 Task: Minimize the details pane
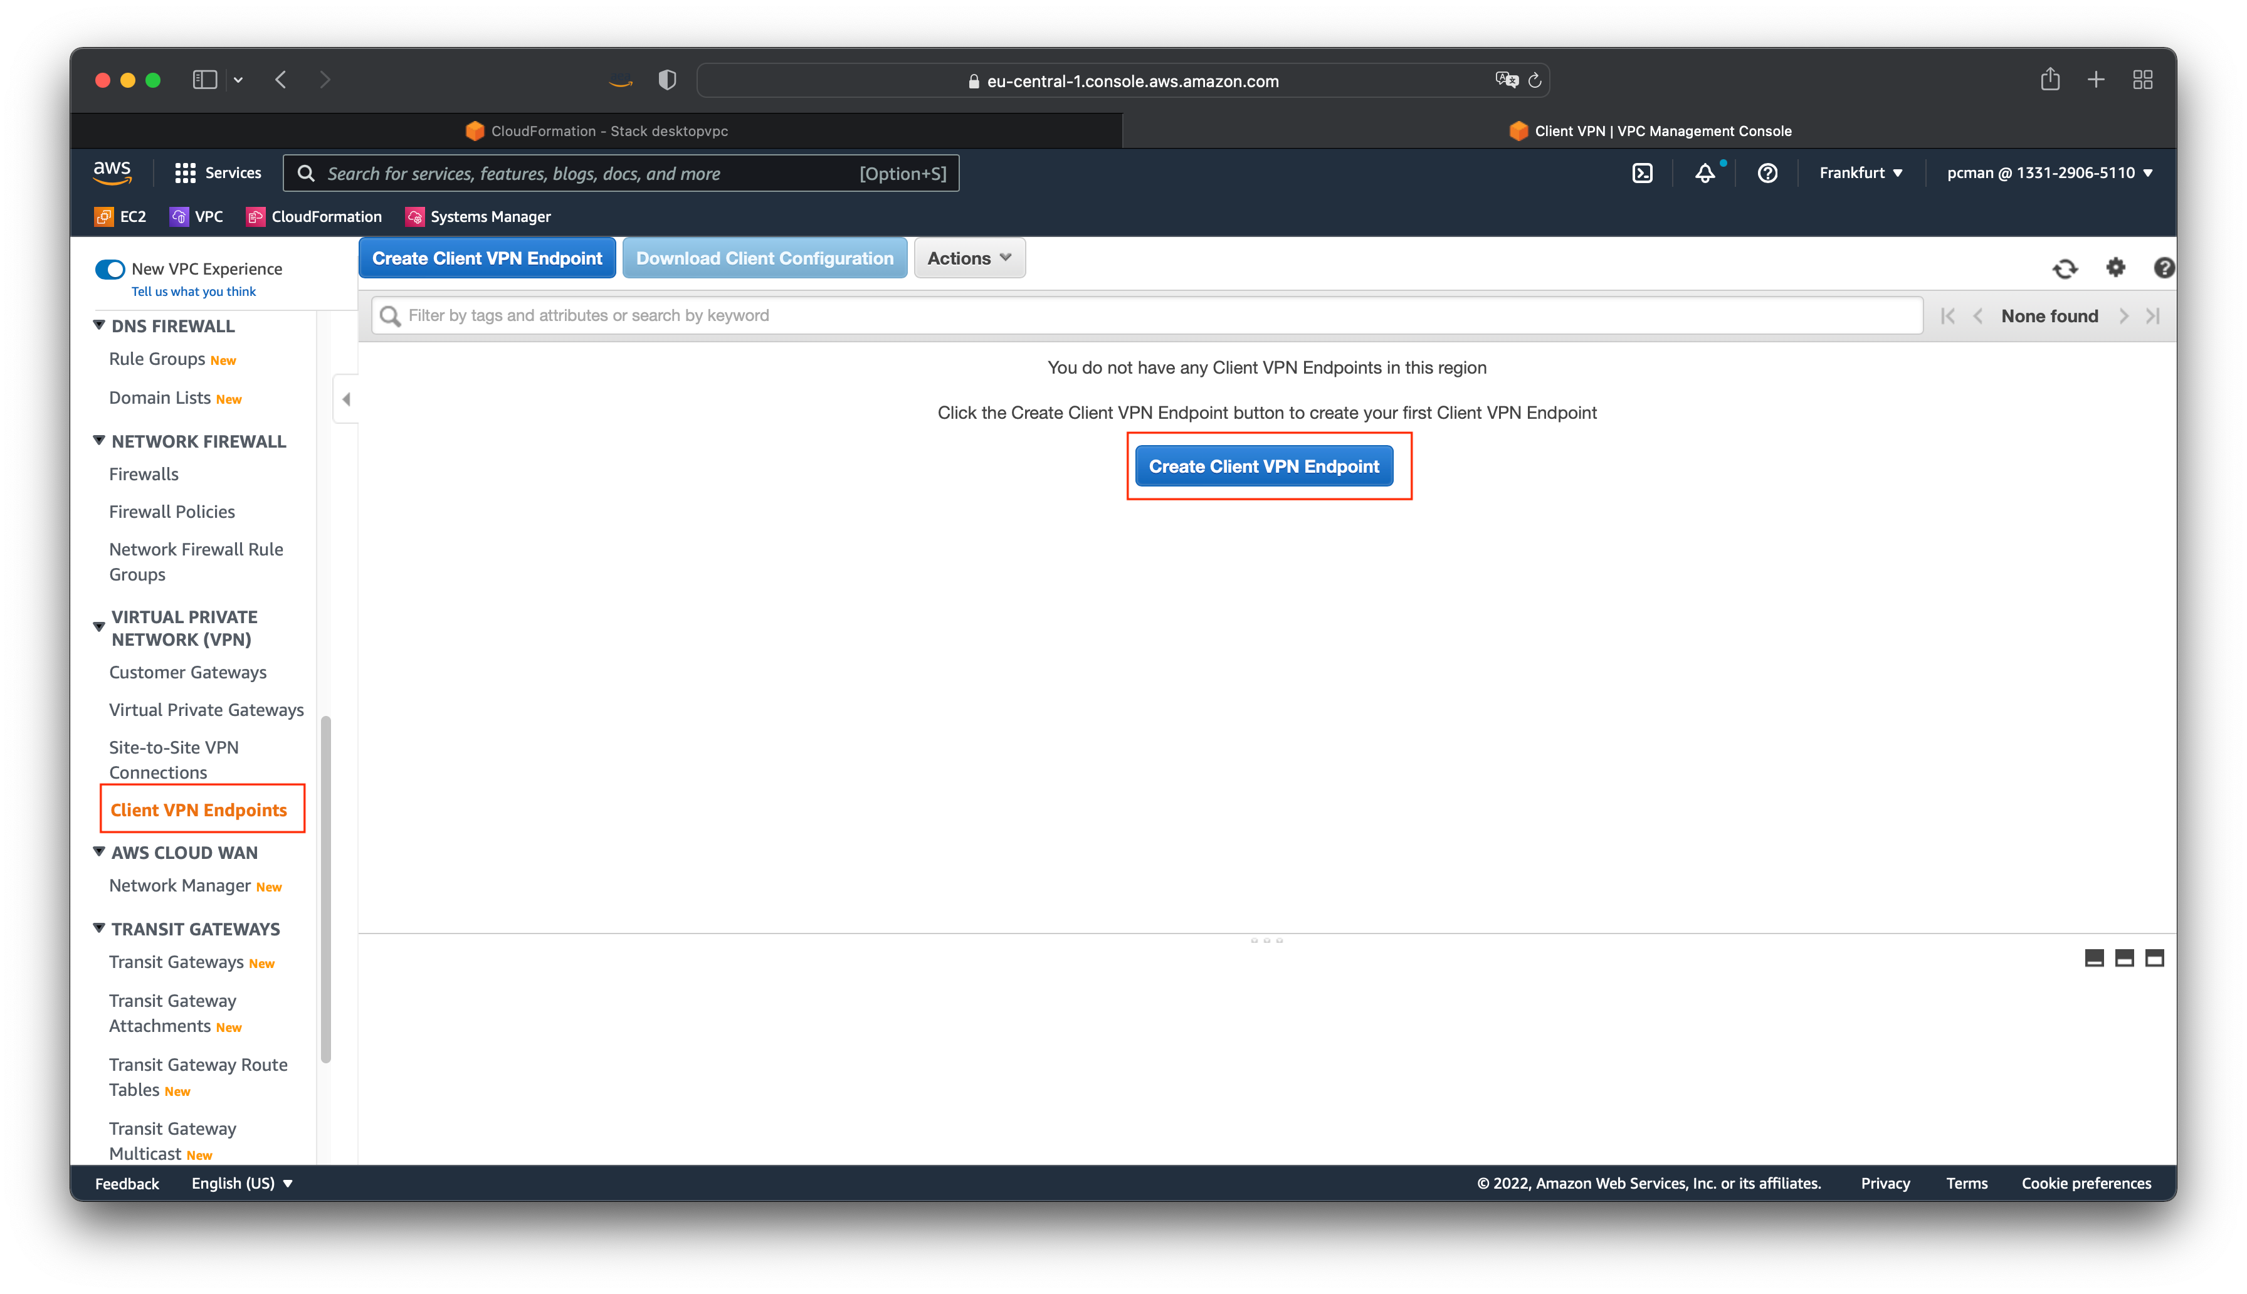click(x=2094, y=958)
